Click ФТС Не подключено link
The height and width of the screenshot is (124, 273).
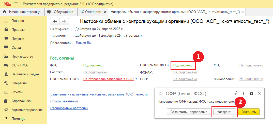[251, 65]
